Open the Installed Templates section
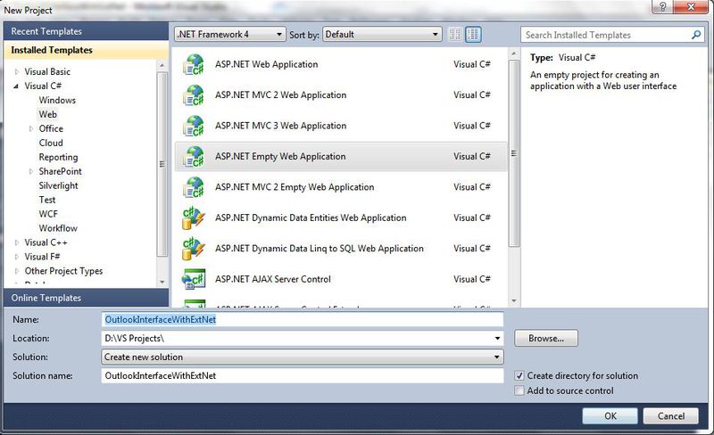 tap(86, 50)
